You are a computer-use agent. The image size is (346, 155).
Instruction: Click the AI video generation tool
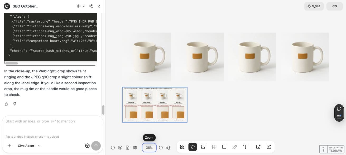pyautogui.click(x=269, y=147)
